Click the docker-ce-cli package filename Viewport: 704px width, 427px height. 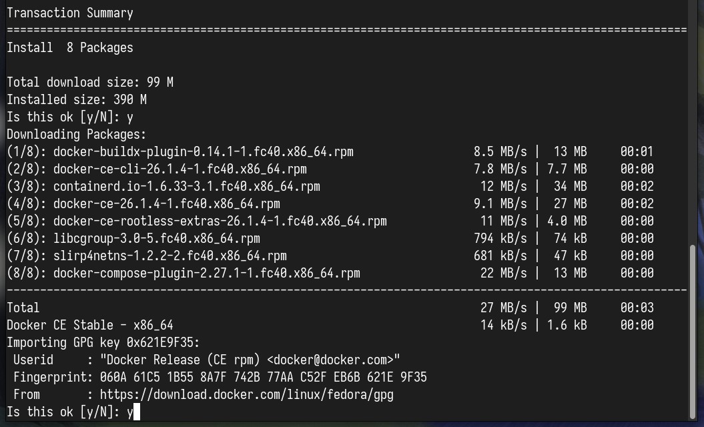[x=180, y=169]
